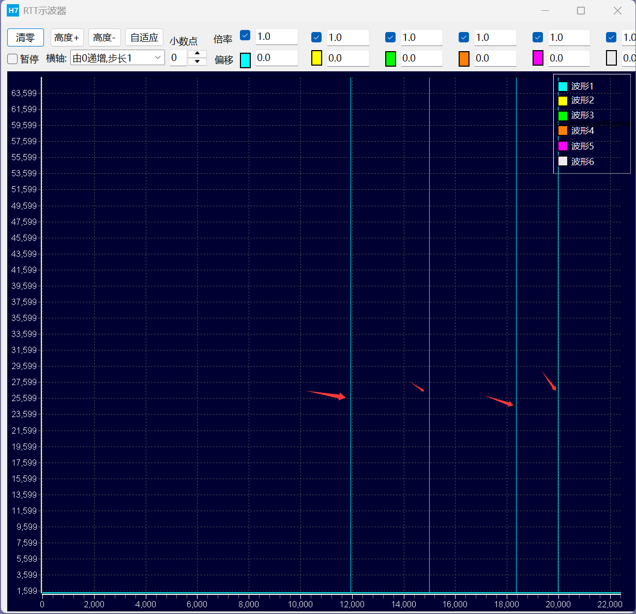Edit magenta channel multiplier field
This screenshot has width=636, height=614.
pyautogui.click(x=569, y=38)
